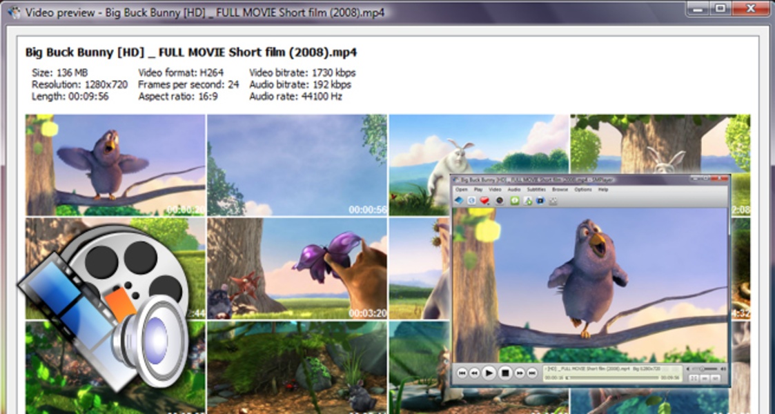This screenshot has height=414, width=775.
Task: Click the mute speaker icon in SMPlayer
Action: pyautogui.click(x=688, y=368)
